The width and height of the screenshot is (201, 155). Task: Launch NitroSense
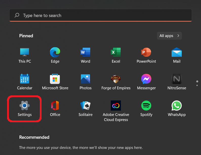coord(177,82)
